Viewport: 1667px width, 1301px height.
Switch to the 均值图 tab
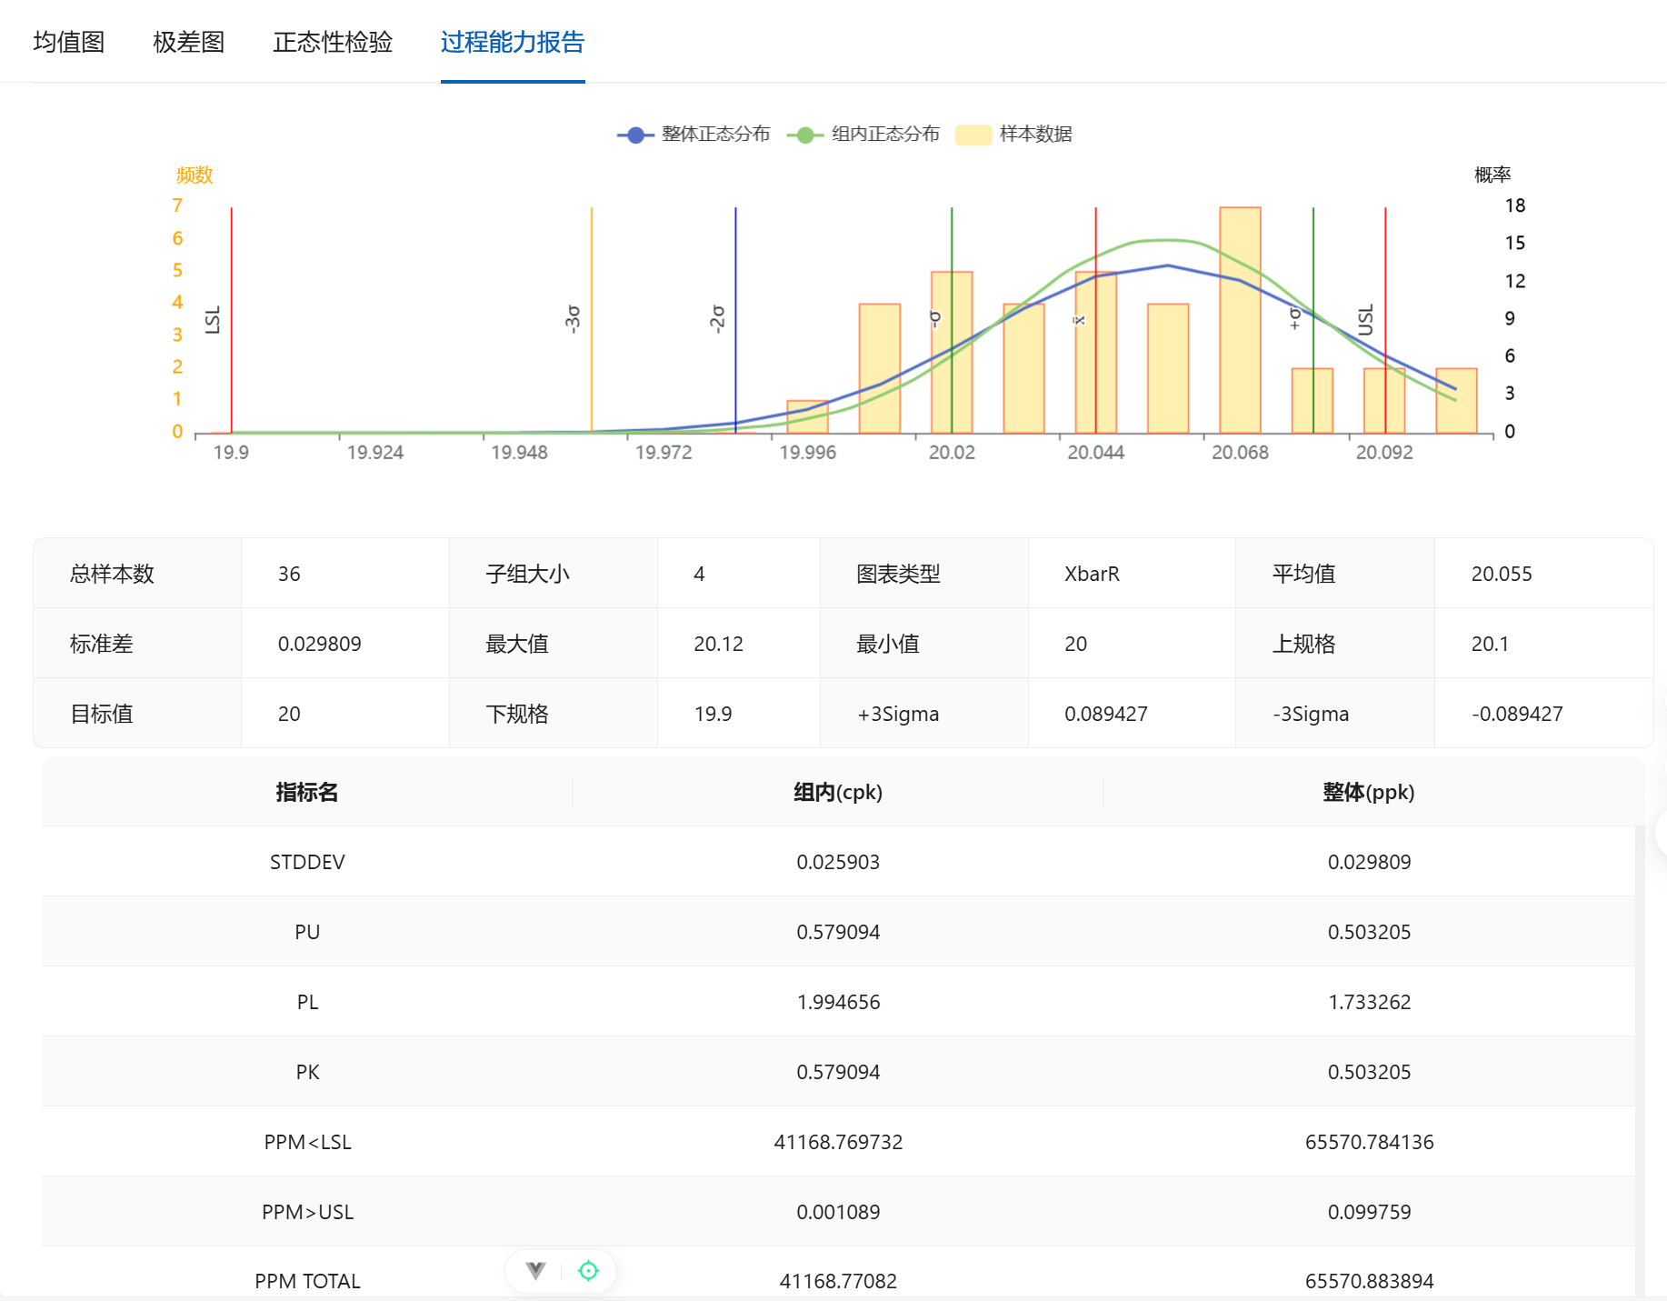coord(69,42)
